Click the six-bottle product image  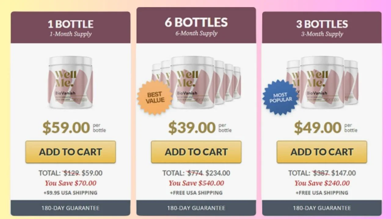click(x=195, y=82)
